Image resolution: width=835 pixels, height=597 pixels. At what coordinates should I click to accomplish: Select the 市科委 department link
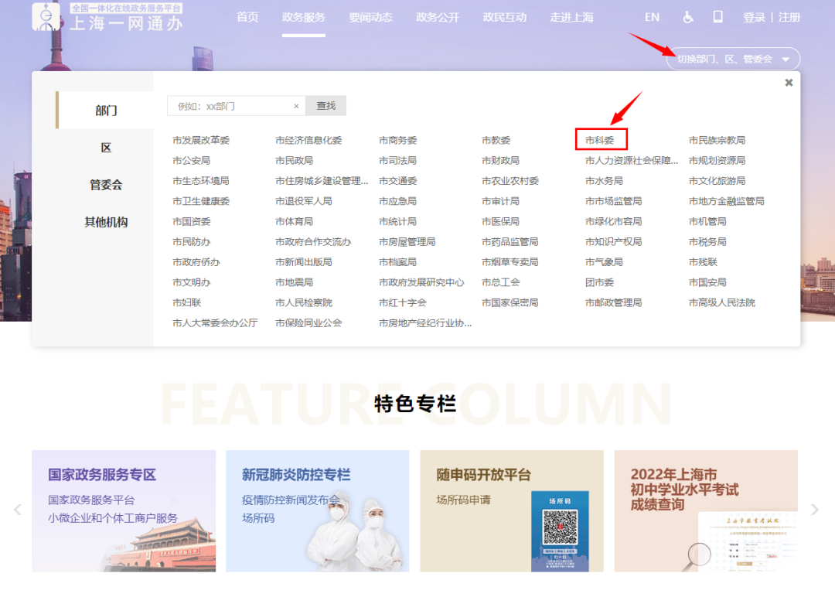click(600, 140)
